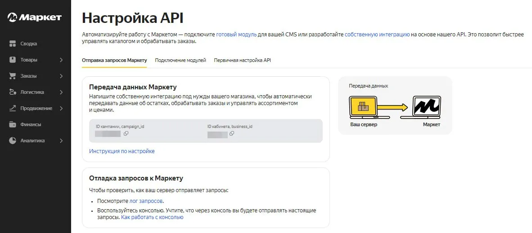Image resolution: width=532 pixels, height=233 pixels.
Task: Expand the Логистика submenu chevron
Action: tap(61, 92)
